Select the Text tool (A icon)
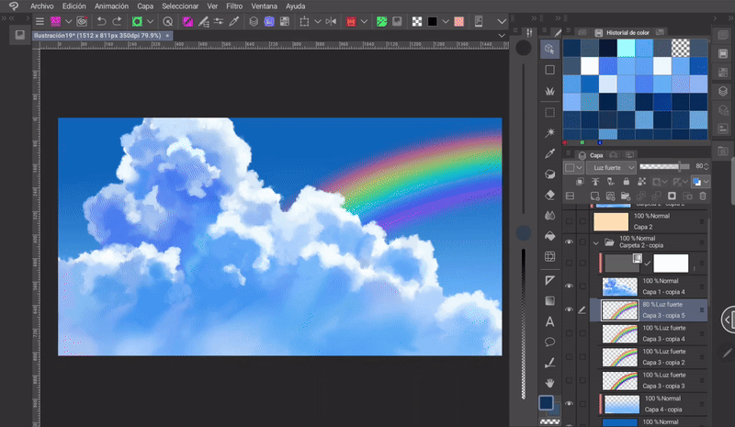The height and width of the screenshot is (427, 735). tap(549, 321)
